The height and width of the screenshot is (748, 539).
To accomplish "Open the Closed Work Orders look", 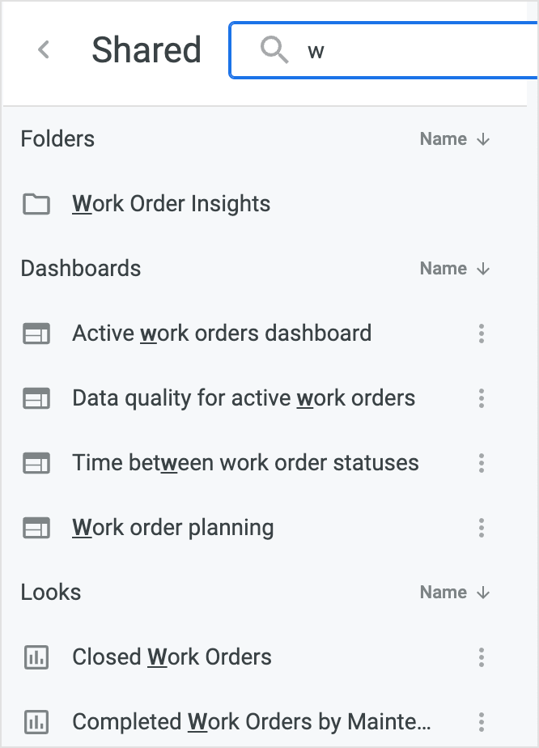I will pyautogui.click(x=172, y=657).
